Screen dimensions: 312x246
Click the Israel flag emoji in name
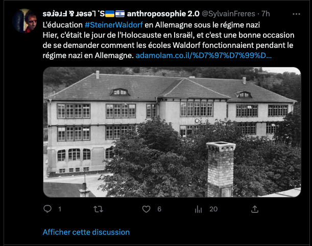(120, 14)
